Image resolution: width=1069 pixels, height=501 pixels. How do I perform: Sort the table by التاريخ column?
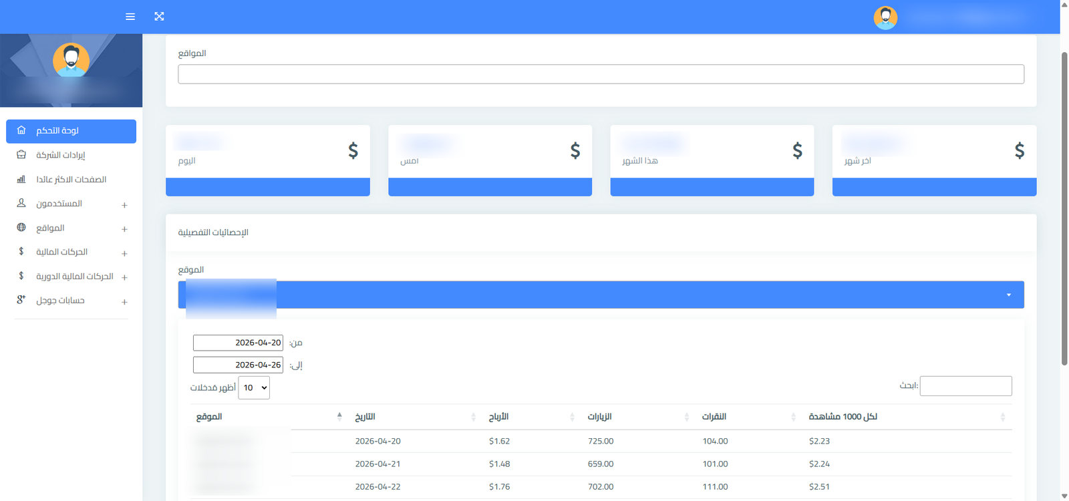click(x=365, y=417)
